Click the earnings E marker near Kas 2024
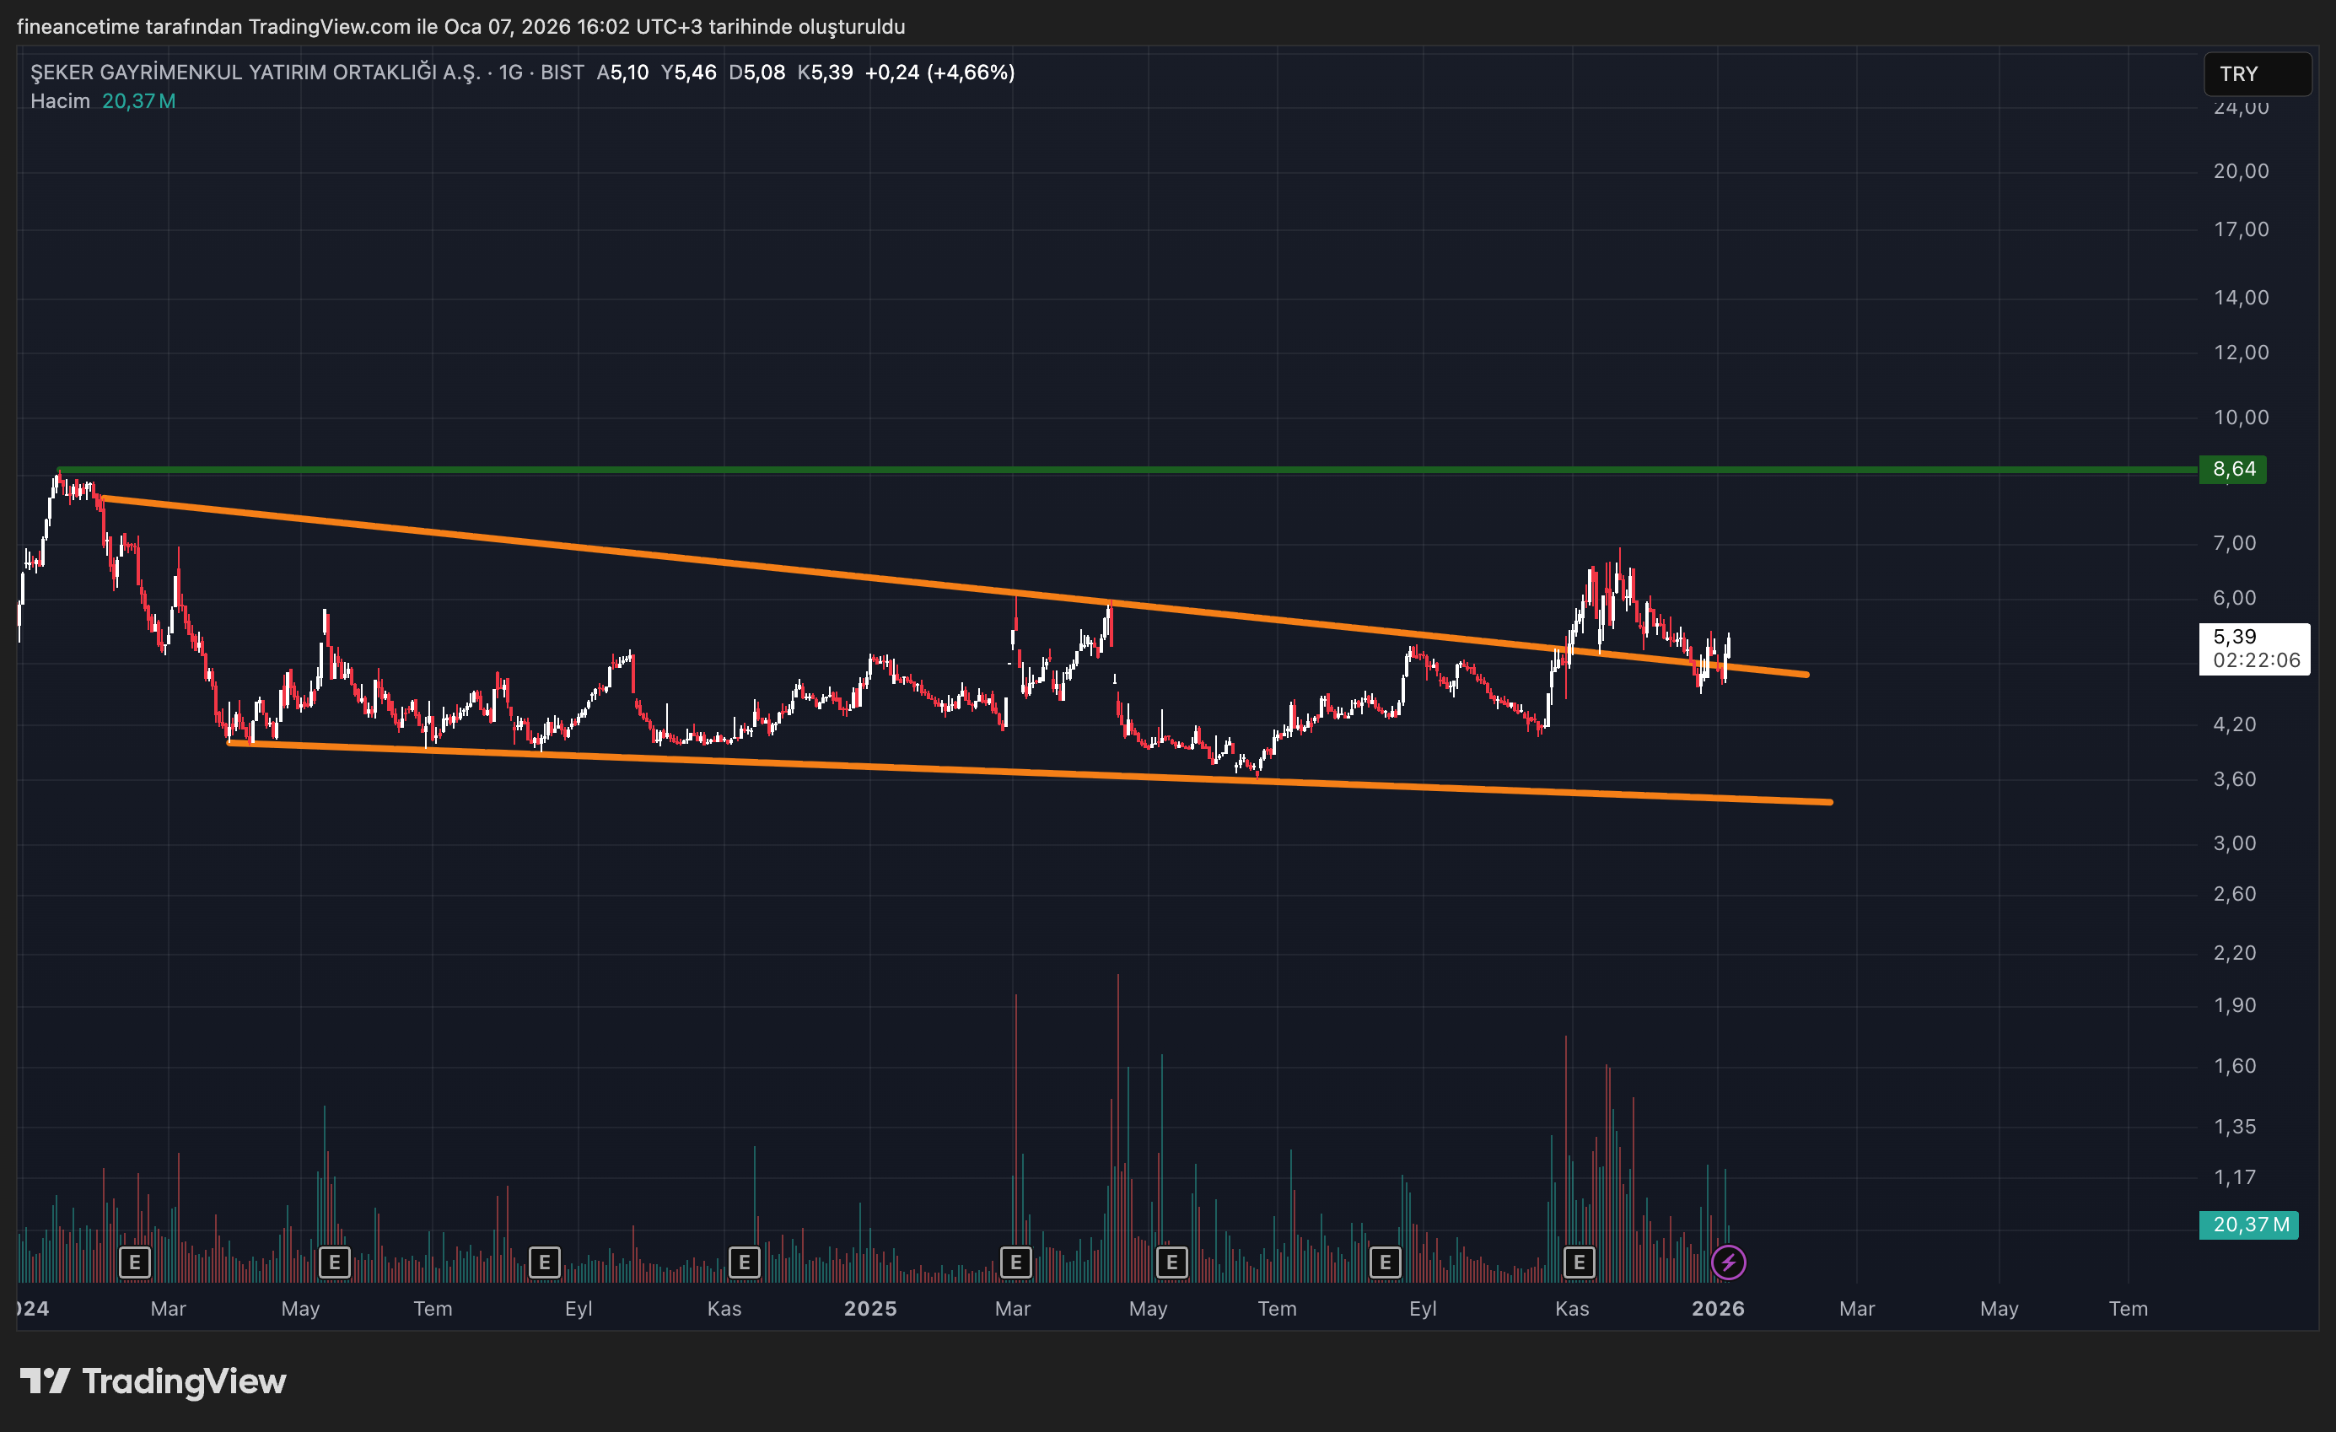Viewport: 2336px width, 1432px height. click(744, 1262)
